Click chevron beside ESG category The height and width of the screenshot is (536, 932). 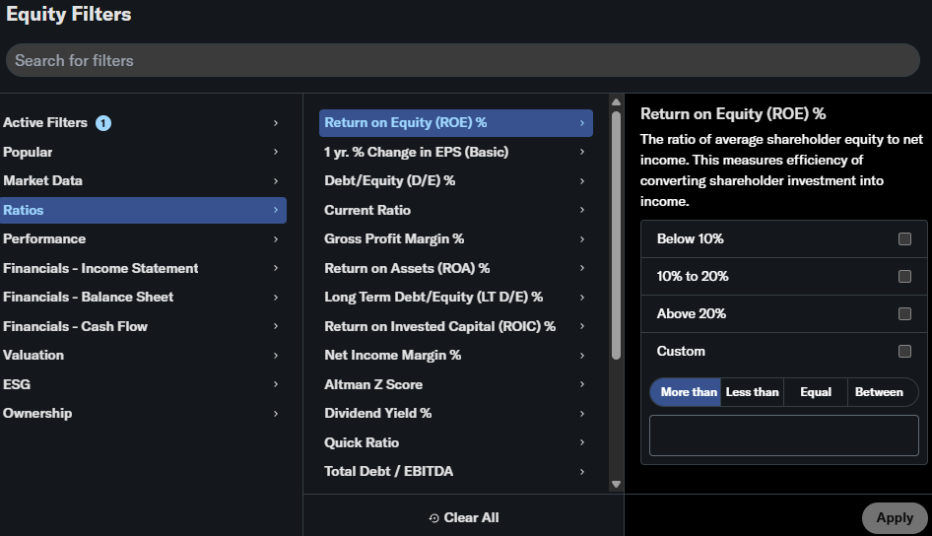point(276,384)
